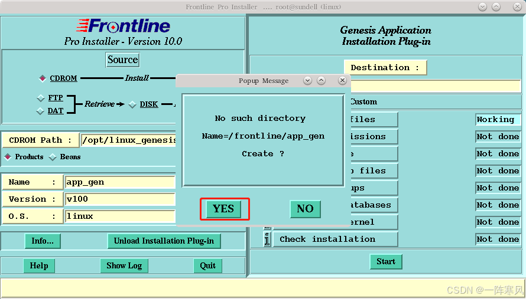Start the installation
526x299 pixels.
pyautogui.click(x=386, y=261)
